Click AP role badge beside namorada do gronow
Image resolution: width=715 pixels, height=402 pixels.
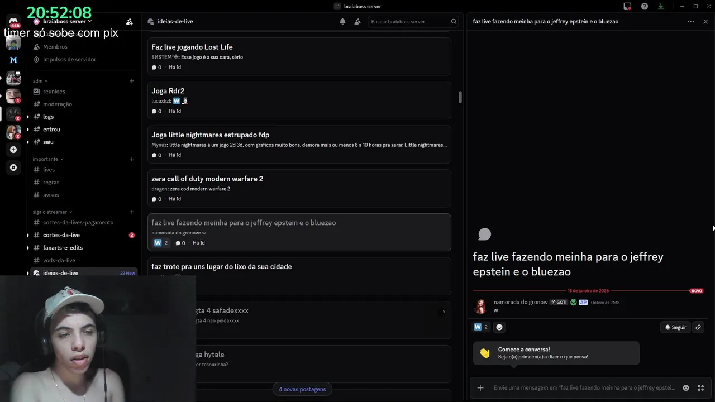click(x=583, y=302)
